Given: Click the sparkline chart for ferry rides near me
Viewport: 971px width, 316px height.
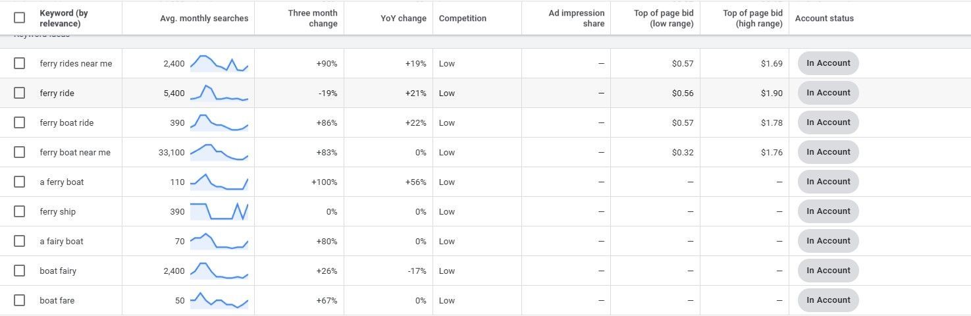Looking at the screenshot, I should point(219,63).
